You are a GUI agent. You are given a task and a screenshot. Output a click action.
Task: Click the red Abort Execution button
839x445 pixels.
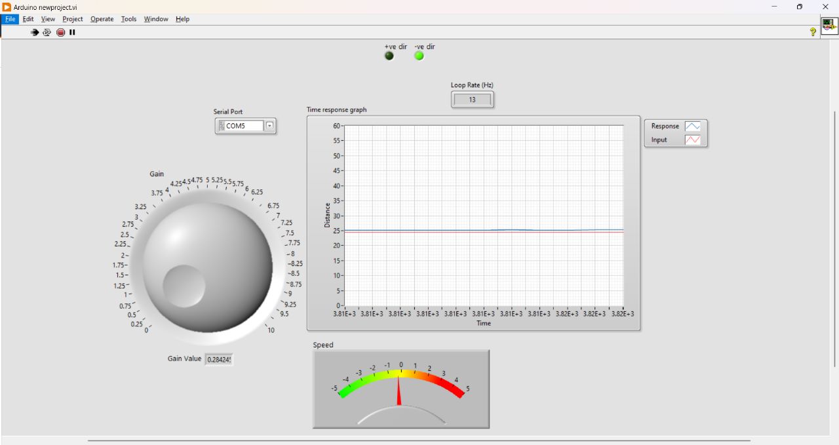tap(61, 32)
